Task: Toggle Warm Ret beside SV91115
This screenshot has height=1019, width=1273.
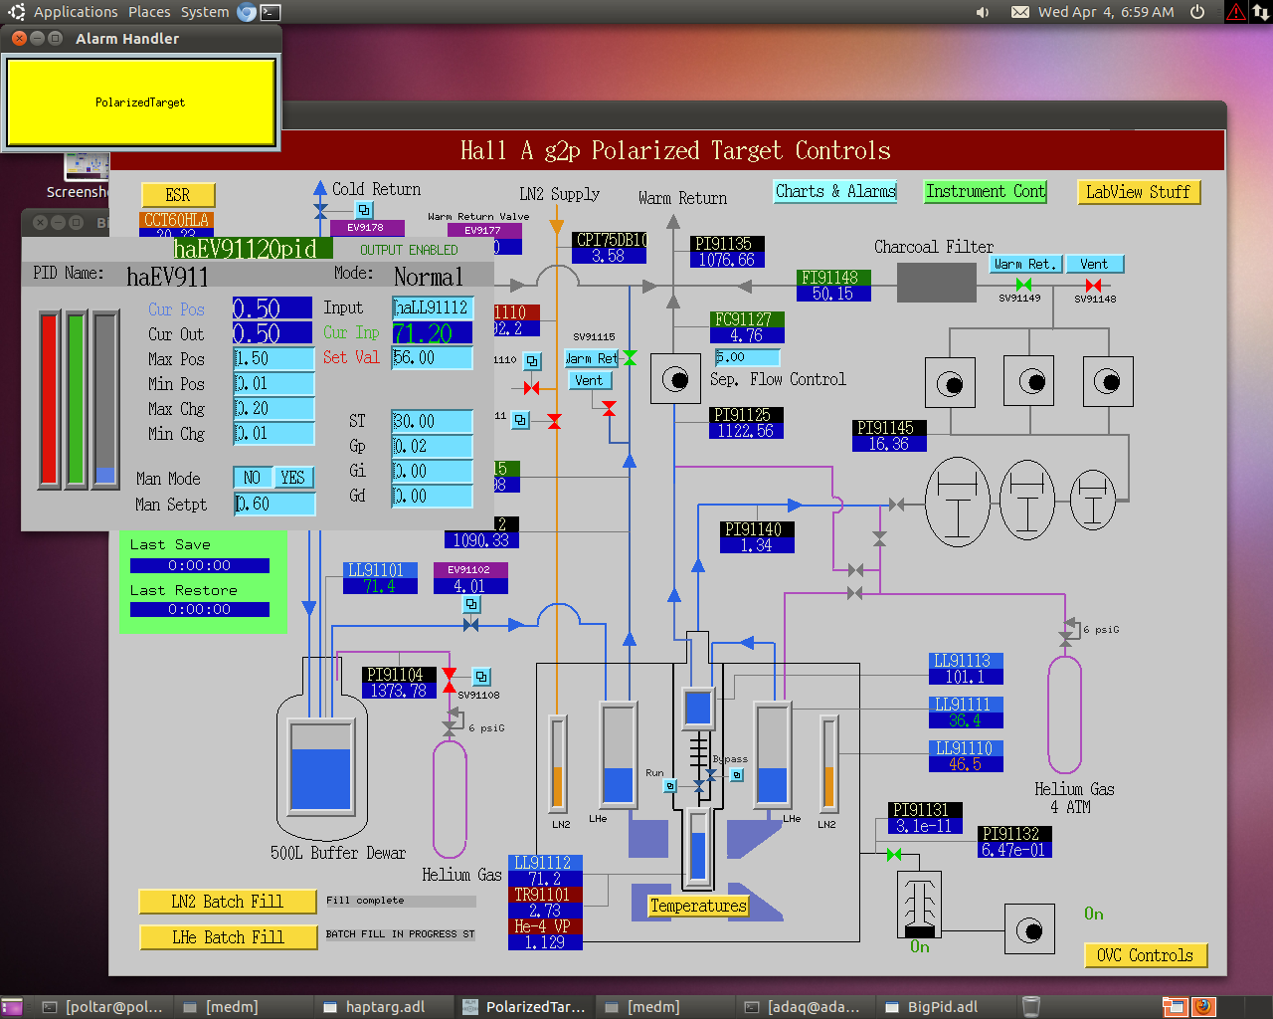Action: click(x=592, y=358)
